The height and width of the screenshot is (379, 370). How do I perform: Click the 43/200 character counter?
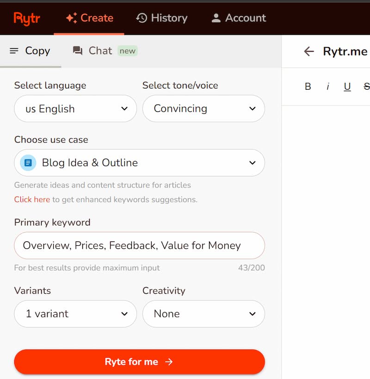[x=252, y=268]
